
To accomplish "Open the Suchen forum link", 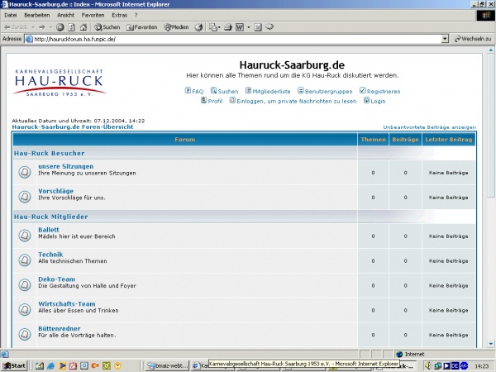I will tap(224, 91).
